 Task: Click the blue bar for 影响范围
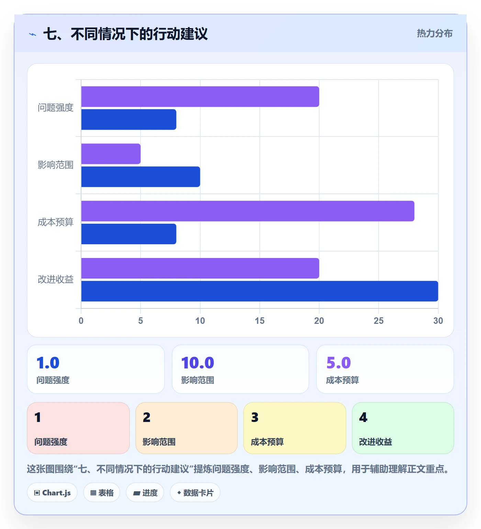(x=141, y=177)
